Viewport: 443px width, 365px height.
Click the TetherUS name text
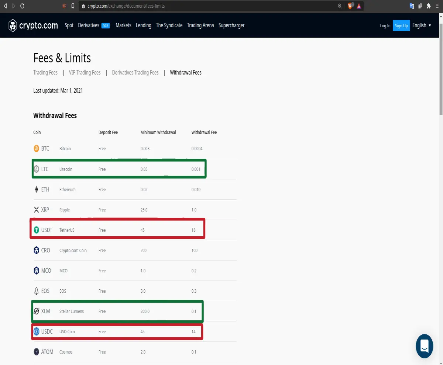pos(67,230)
